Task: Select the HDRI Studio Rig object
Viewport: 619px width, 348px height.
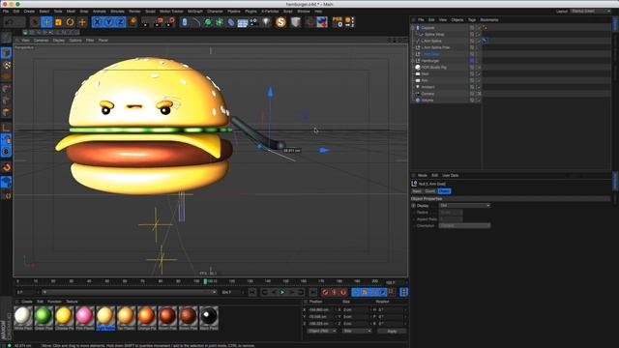Action: click(x=434, y=67)
